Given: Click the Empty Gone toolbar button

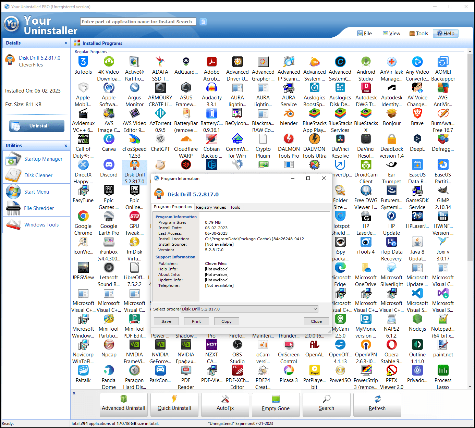Looking at the screenshot, I should pyautogui.click(x=276, y=404).
